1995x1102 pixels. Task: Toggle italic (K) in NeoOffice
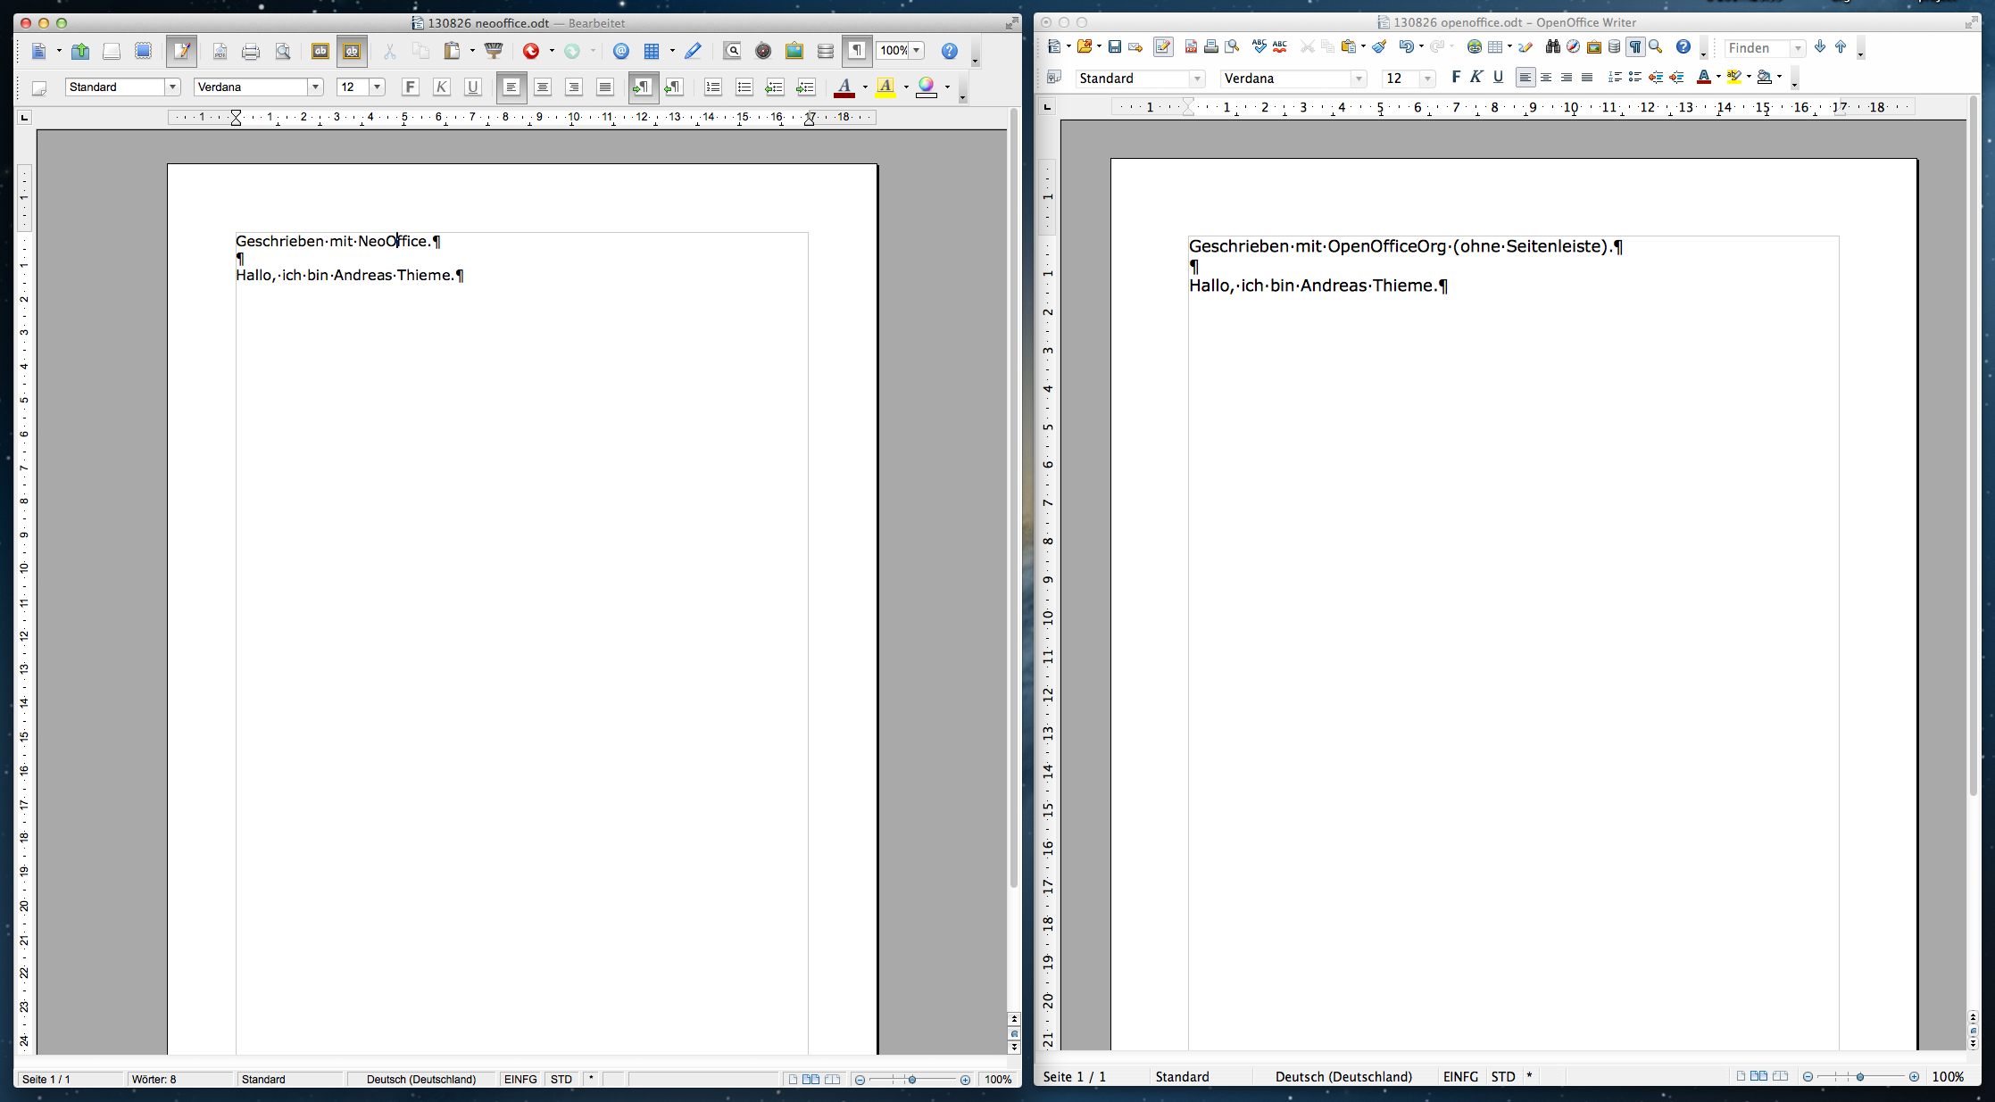pyautogui.click(x=442, y=87)
